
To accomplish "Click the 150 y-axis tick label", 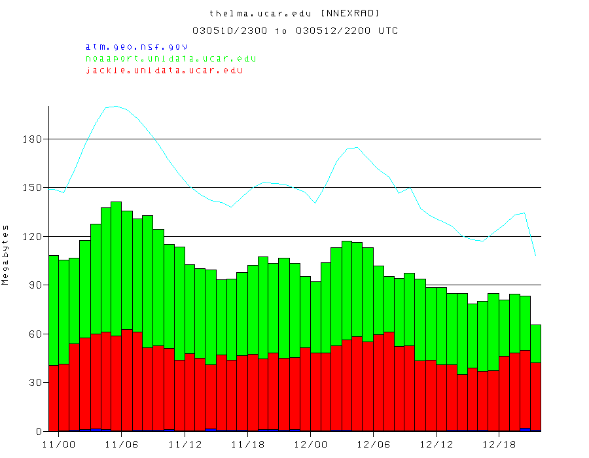I will click(x=33, y=188).
